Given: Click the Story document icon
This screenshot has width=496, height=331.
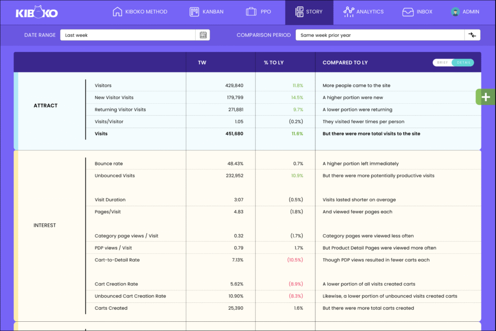Looking at the screenshot, I should tap(298, 12).
